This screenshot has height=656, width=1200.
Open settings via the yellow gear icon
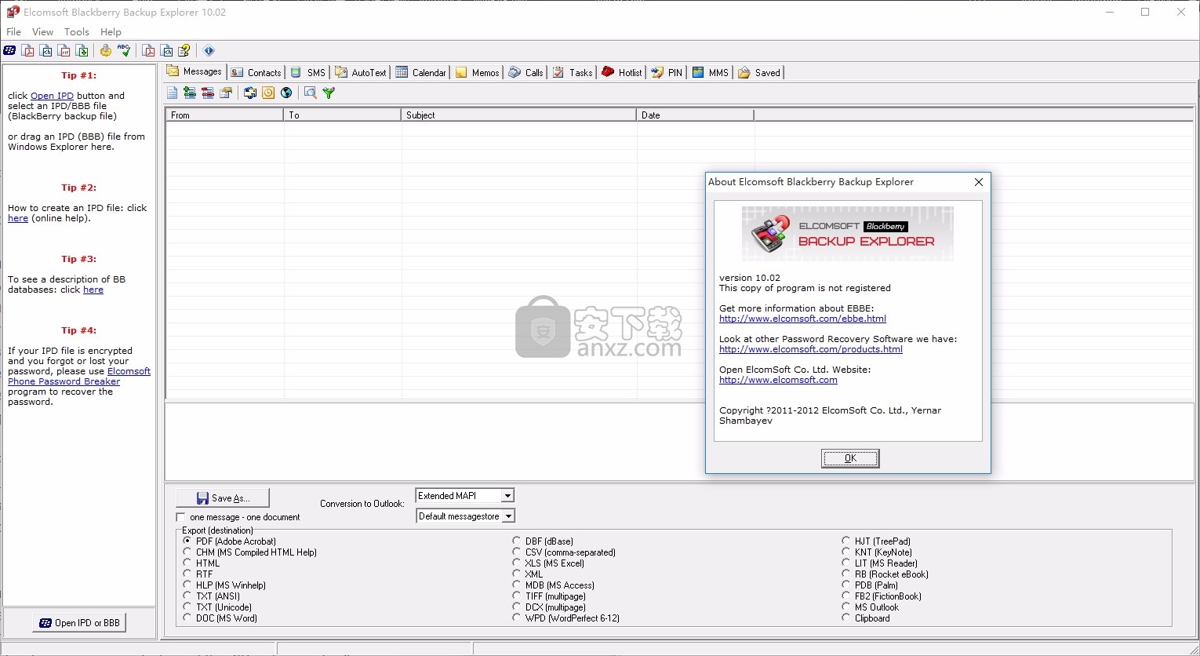coord(106,50)
